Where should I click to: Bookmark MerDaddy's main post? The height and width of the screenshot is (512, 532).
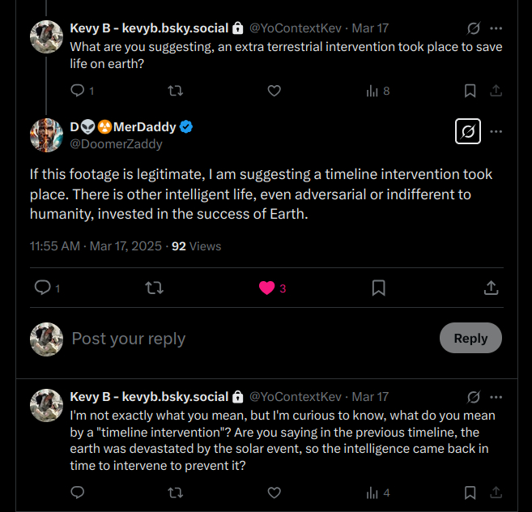(378, 288)
